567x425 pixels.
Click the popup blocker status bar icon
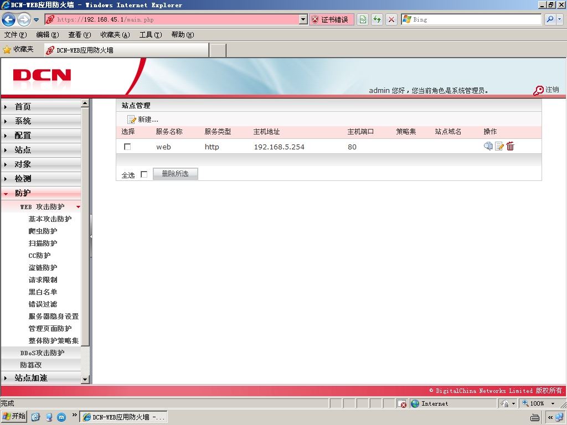click(x=402, y=403)
